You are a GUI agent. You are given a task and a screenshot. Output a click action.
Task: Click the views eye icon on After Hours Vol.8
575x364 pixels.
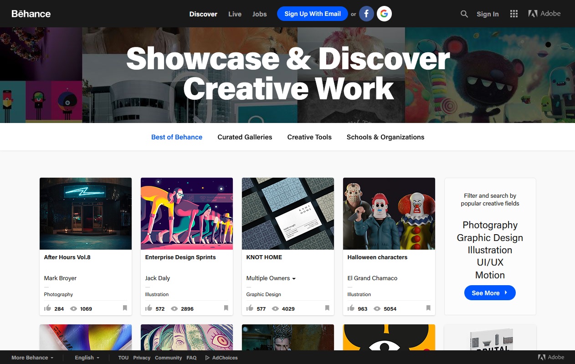click(x=74, y=308)
